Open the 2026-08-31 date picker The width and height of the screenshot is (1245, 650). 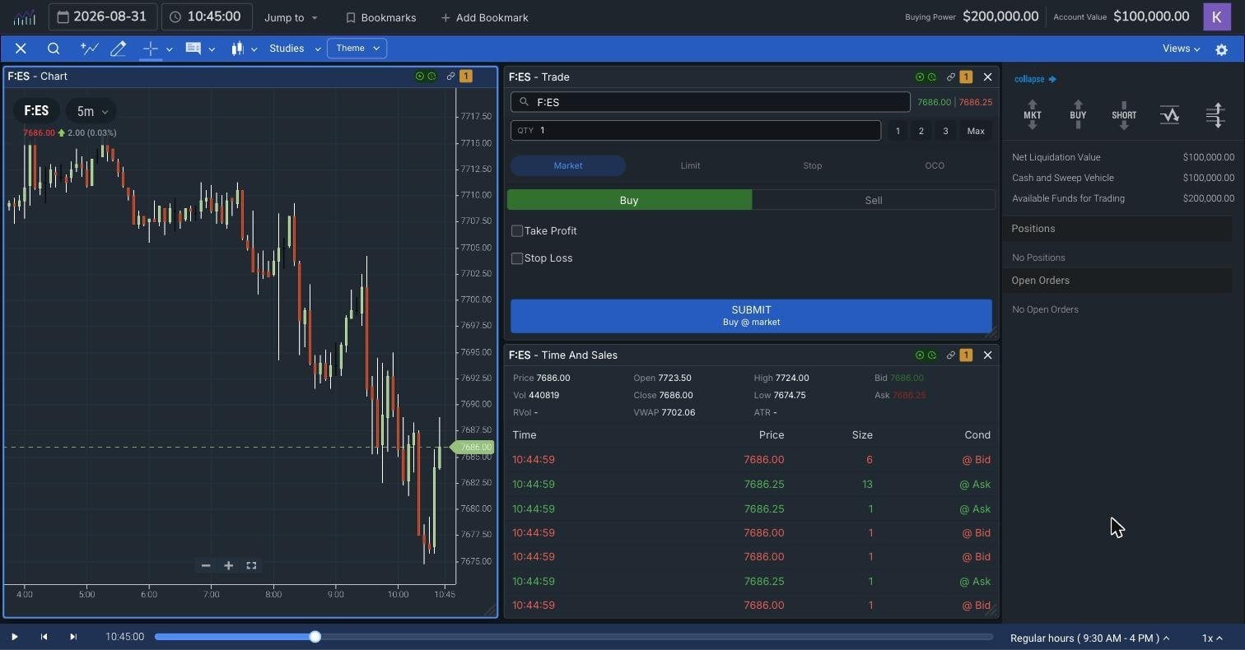102,16
